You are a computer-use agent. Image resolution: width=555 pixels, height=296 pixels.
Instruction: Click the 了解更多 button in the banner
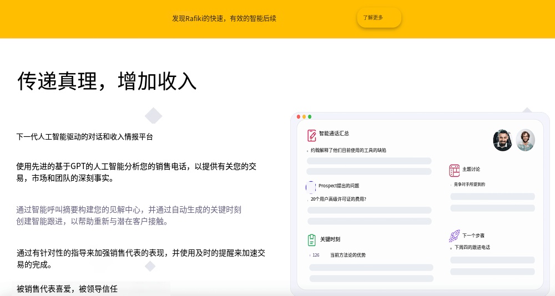click(379, 18)
